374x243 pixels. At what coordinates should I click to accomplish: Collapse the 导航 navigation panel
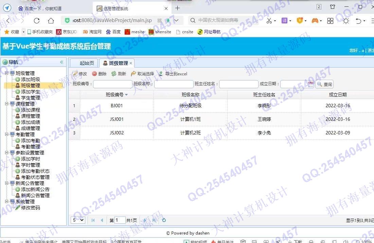(61, 62)
